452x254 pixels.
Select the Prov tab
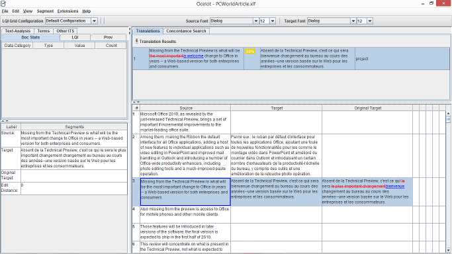tap(108, 38)
